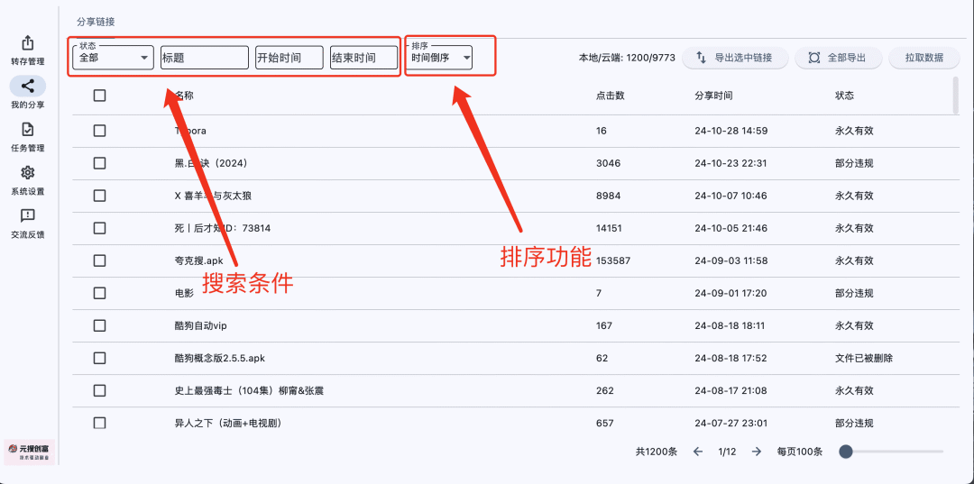
Task: Go to next page arrow
Action: 756,452
